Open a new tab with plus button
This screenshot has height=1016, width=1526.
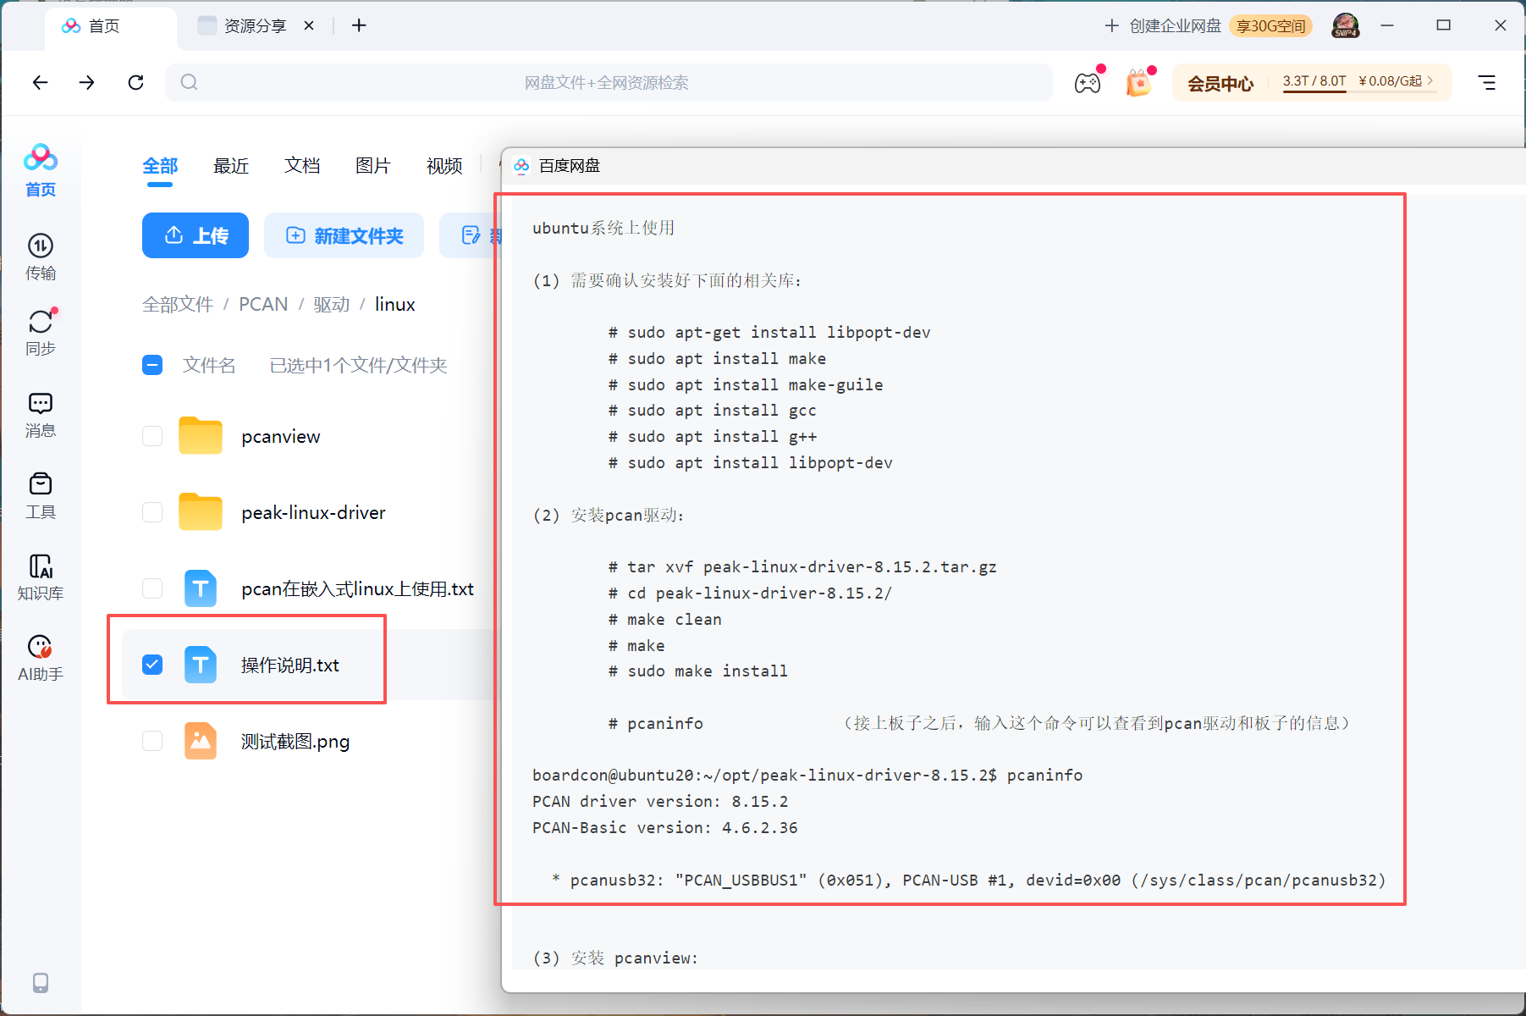point(359,25)
